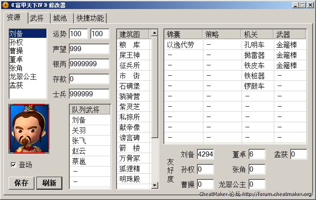Image resolution: width=316 pixels, height=200 pixels.
Task: Click the 董卓 friendship value field
Action: point(256,154)
